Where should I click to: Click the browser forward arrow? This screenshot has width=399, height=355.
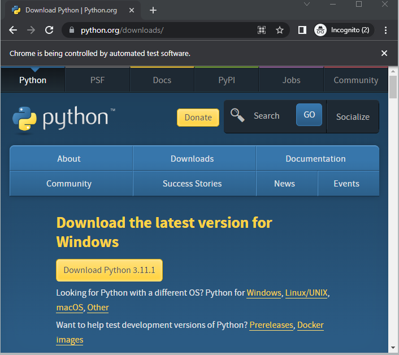click(31, 30)
